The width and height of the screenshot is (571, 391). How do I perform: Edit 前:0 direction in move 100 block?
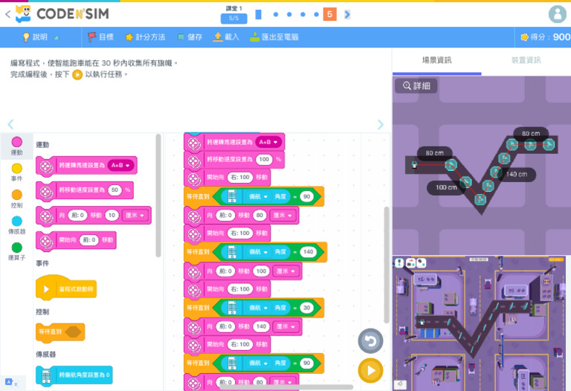225,271
